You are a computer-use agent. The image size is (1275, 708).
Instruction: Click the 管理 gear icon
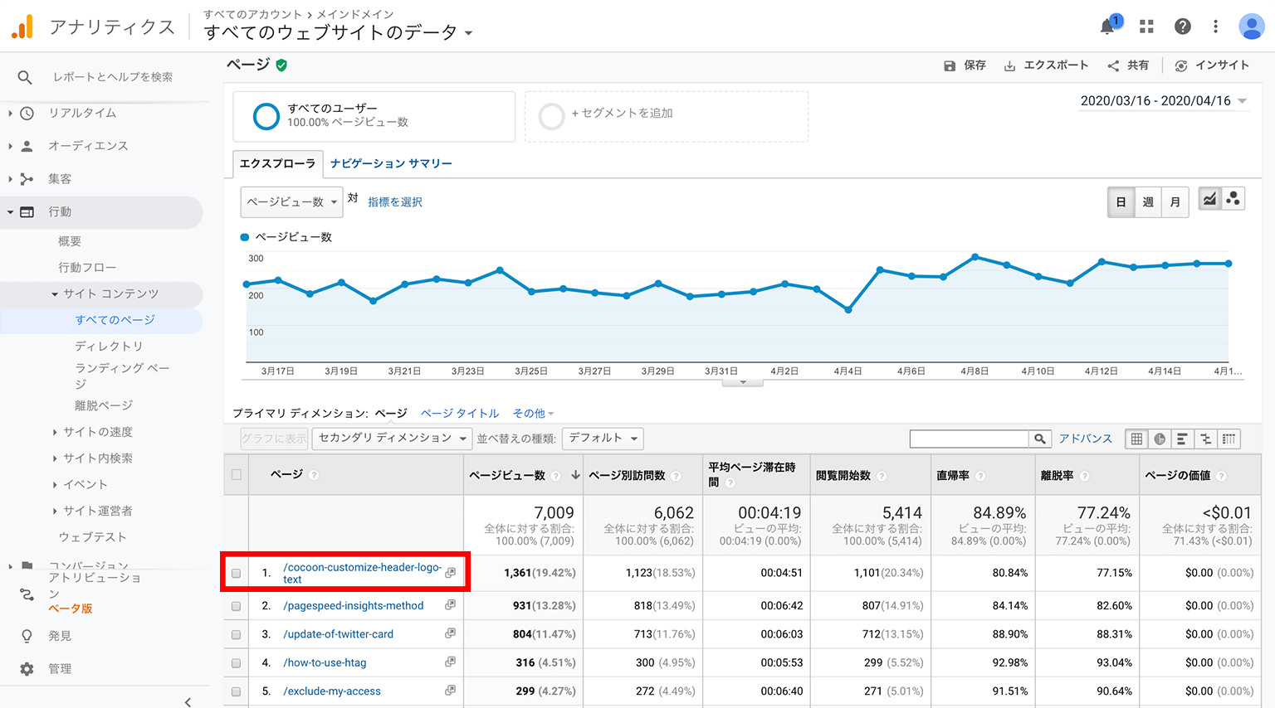27,669
